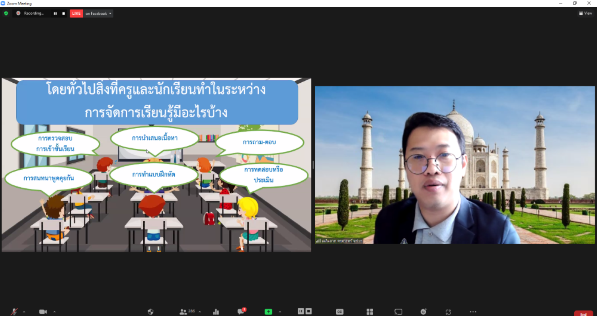Open the Participants panel showing 286

coord(187,312)
